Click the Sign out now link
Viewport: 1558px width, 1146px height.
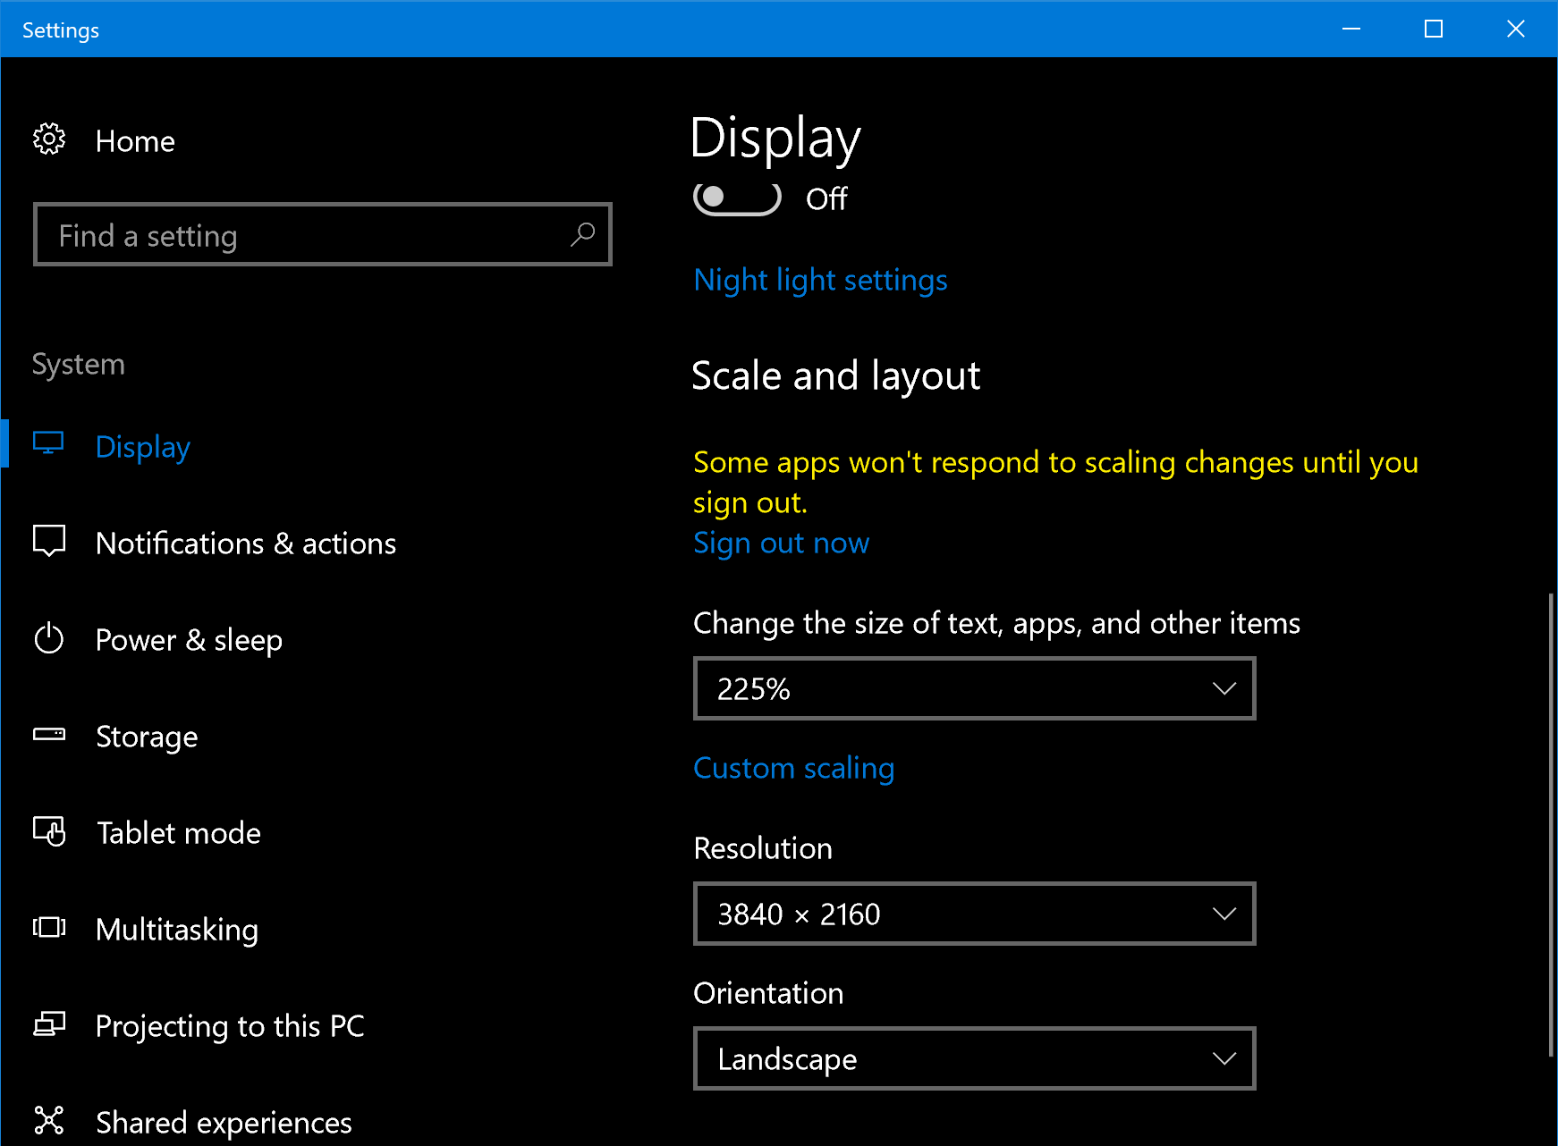coord(781,543)
